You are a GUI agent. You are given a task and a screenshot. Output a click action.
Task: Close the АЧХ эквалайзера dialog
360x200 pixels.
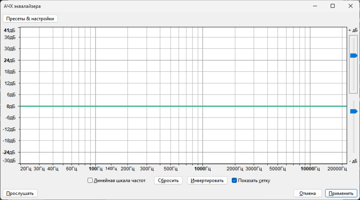(350, 6)
